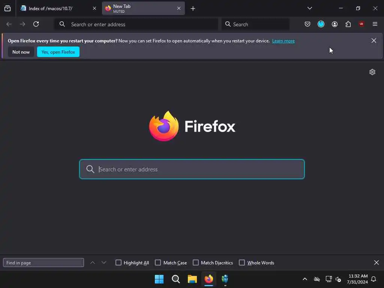Open the notifications bell

[373, 279]
